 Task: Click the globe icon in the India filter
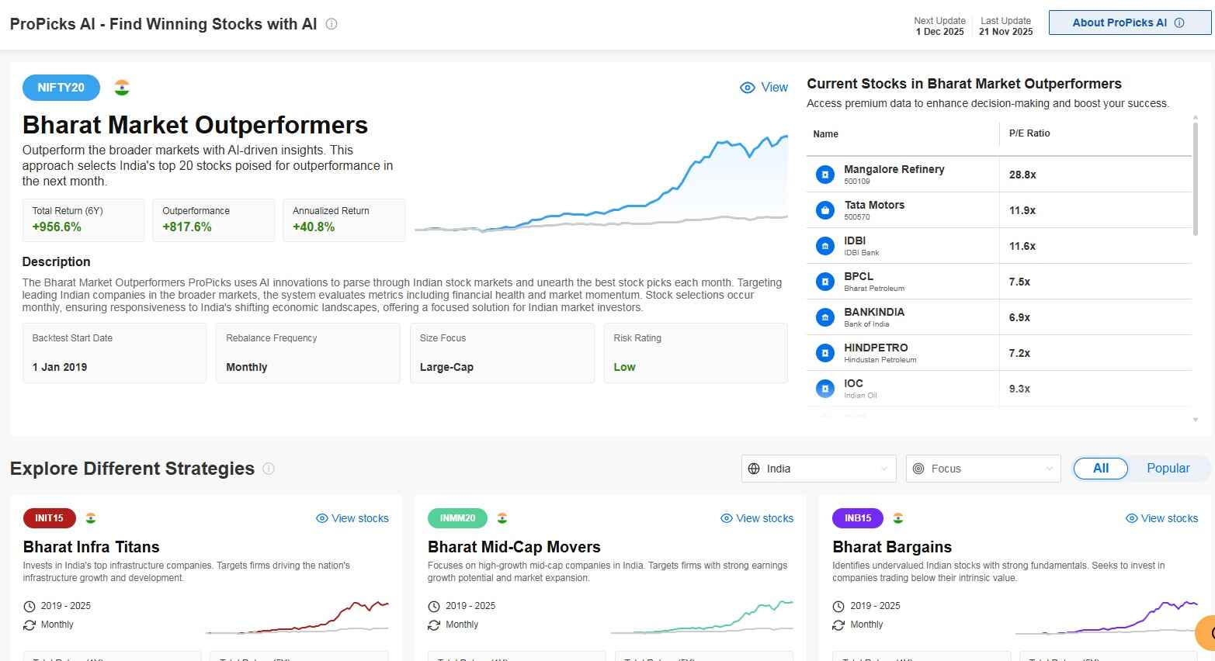coord(753,468)
